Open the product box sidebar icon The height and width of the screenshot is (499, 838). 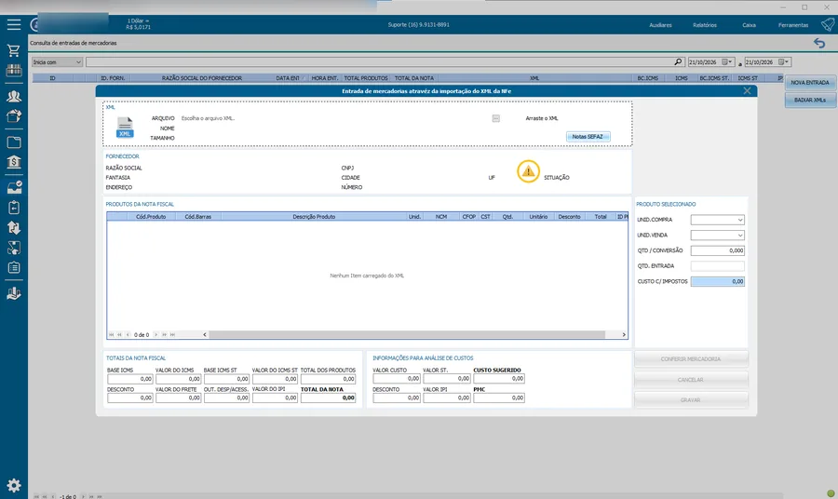point(14,115)
